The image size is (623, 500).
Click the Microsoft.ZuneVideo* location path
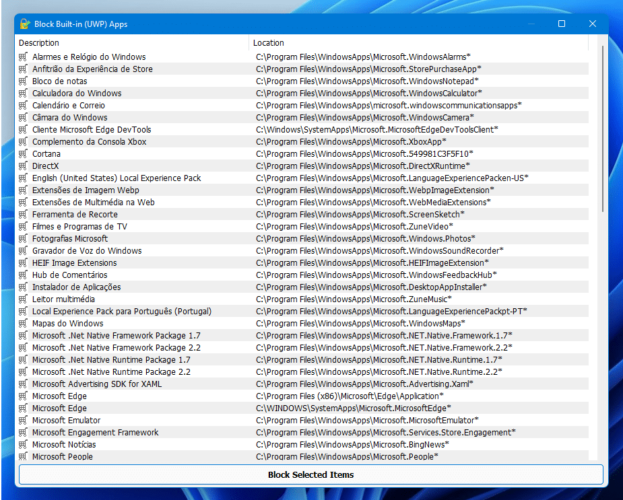click(354, 226)
